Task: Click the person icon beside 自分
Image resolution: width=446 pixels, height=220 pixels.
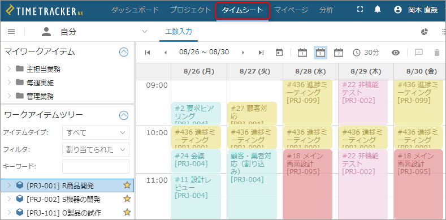Action: [46, 32]
